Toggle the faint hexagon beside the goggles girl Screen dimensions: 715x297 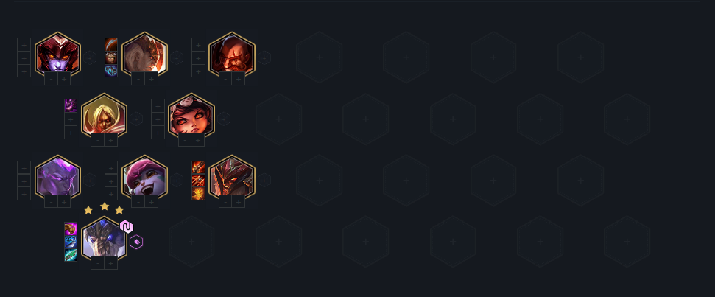(x=223, y=119)
